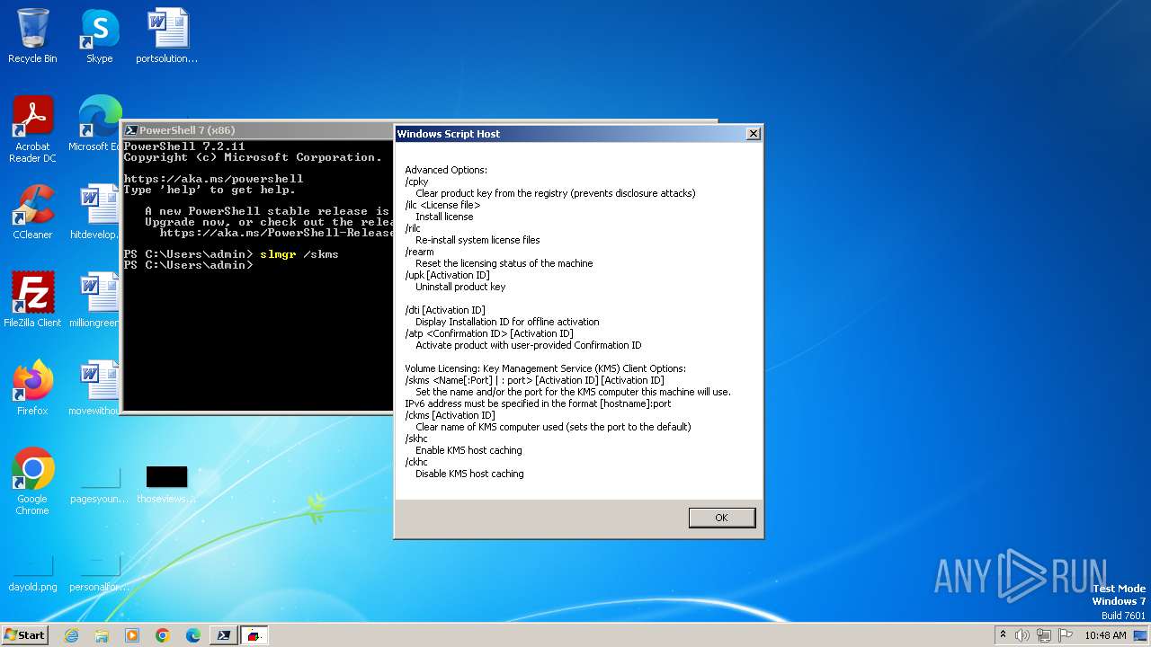This screenshot has width=1151, height=647.
Task: Open the 10:48 AM clock
Action: pyautogui.click(x=1105, y=635)
